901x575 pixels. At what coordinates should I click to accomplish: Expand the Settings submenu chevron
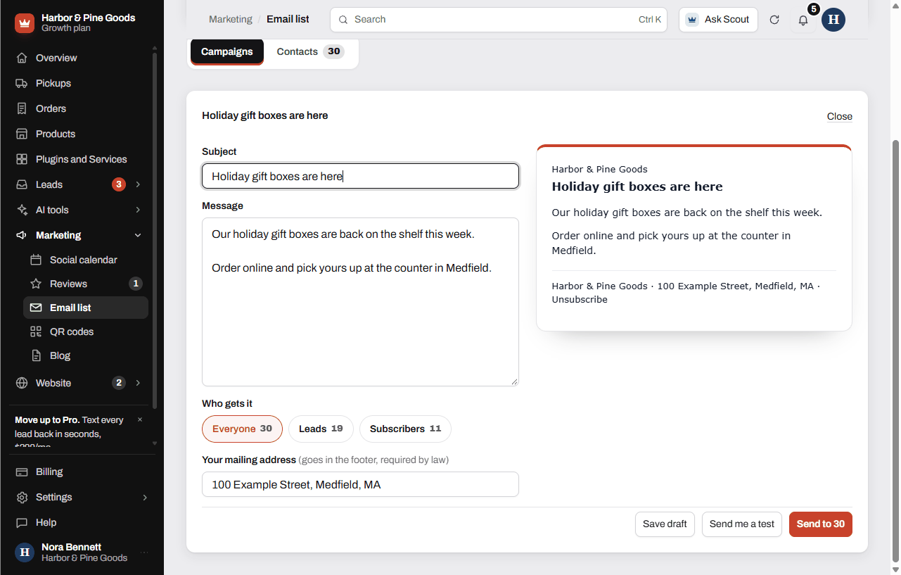[145, 497]
